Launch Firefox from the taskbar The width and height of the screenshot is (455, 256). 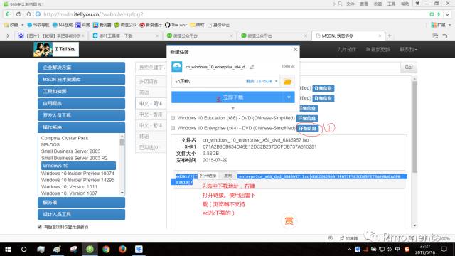122,250
